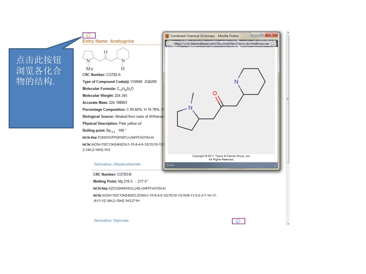Minimize the Combined Chemical Dictionary popup
The width and height of the screenshot is (366, 274).
pos(254,35)
